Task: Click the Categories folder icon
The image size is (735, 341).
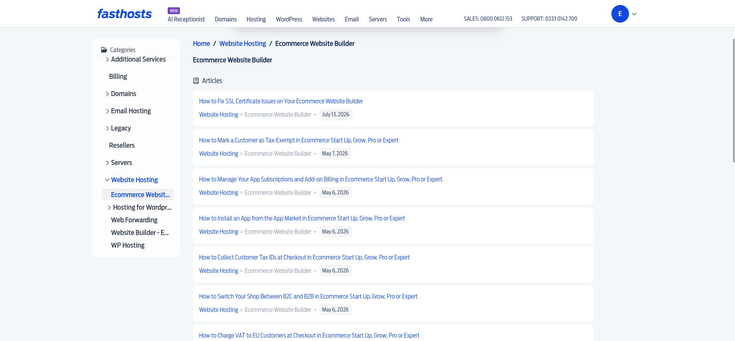Action: [104, 50]
